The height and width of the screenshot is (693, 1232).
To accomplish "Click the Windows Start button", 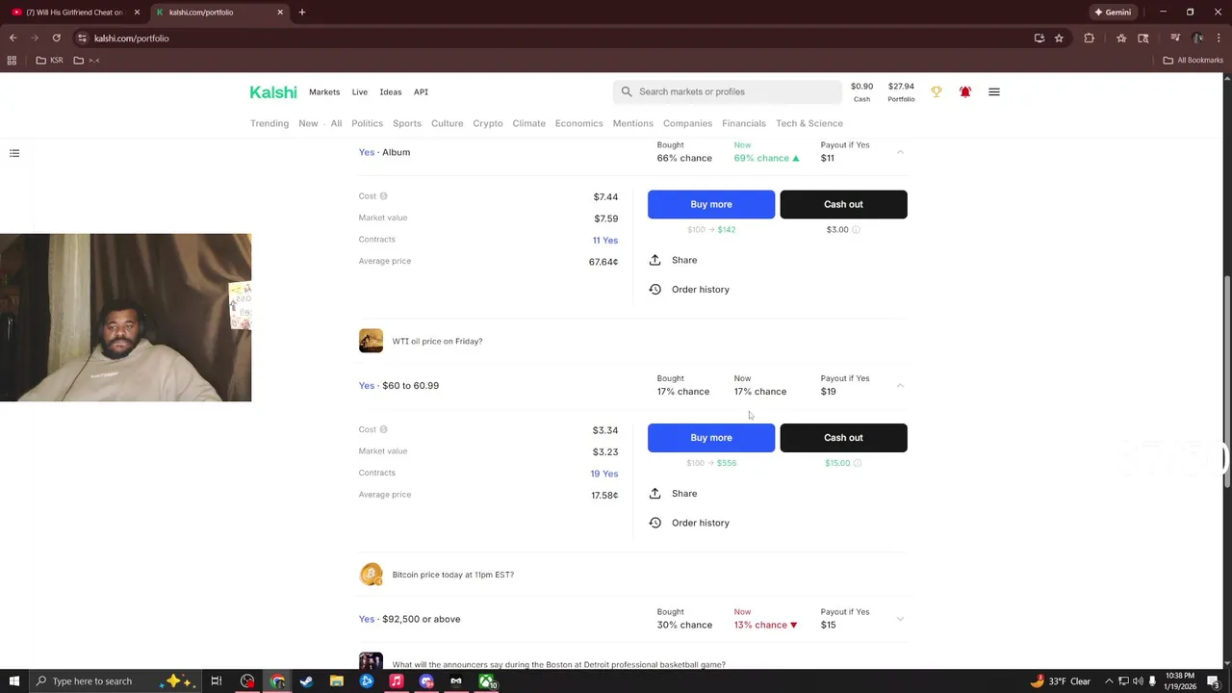I will [13, 681].
